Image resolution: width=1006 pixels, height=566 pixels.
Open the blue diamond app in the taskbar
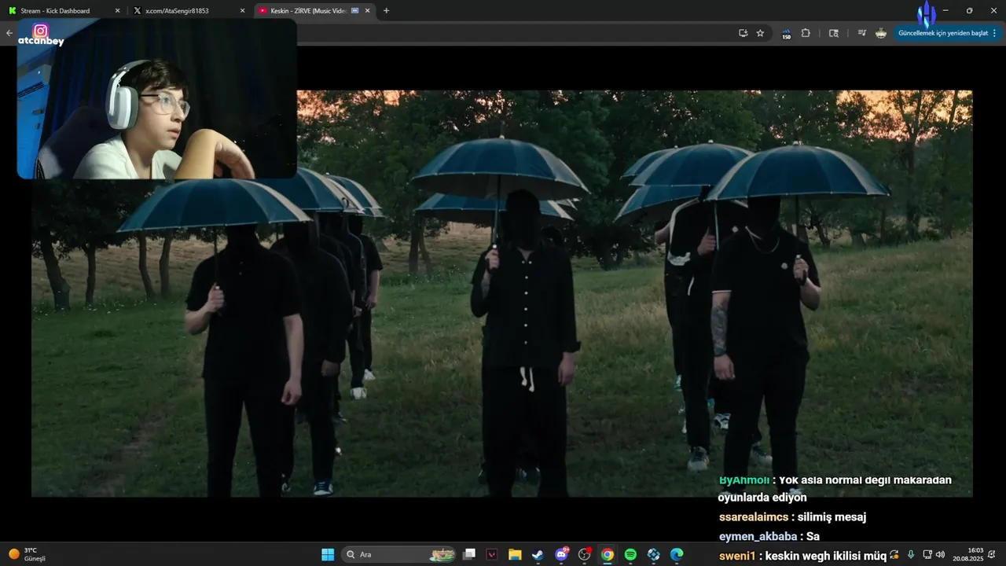coord(653,554)
